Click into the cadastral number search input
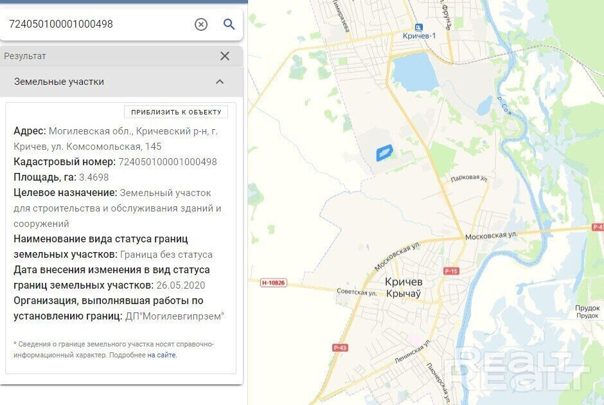604x405 pixels. [98, 24]
